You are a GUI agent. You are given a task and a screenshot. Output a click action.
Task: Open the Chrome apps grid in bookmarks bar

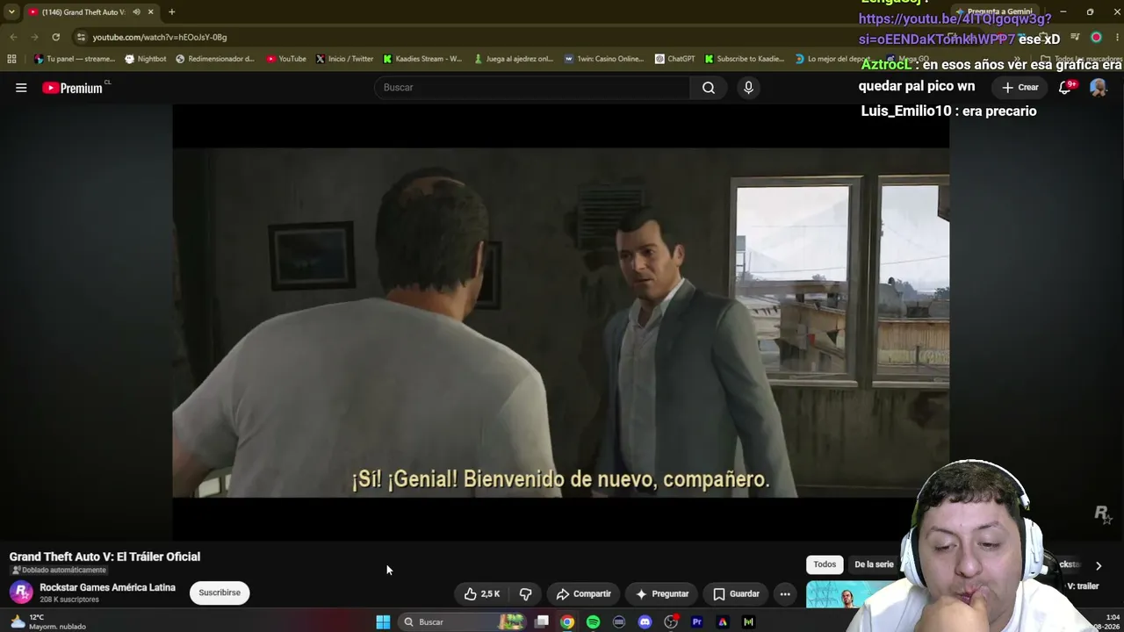(11, 59)
